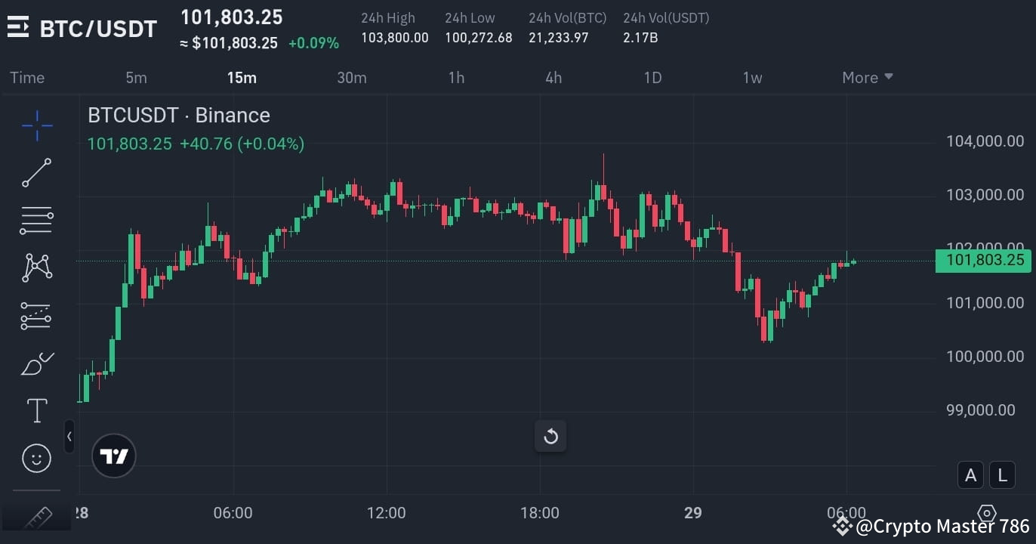Select the brush drawing tool
Image resolution: width=1036 pixels, height=544 pixels.
[x=35, y=363]
